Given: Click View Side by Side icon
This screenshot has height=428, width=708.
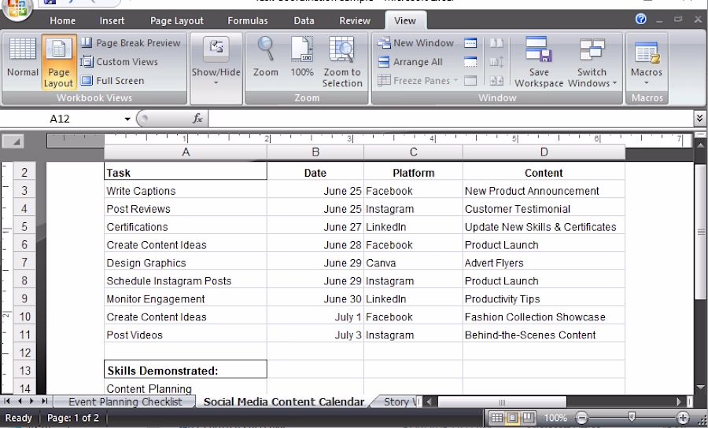Looking at the screenshot, I should [x=496, y=42].
